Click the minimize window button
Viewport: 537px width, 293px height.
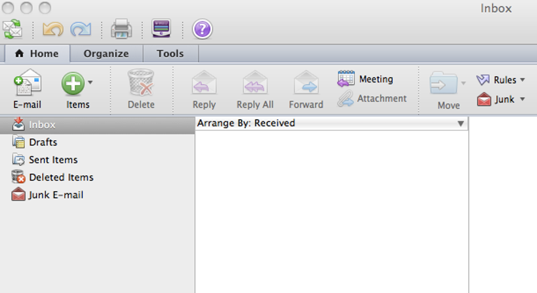point(26,7)
